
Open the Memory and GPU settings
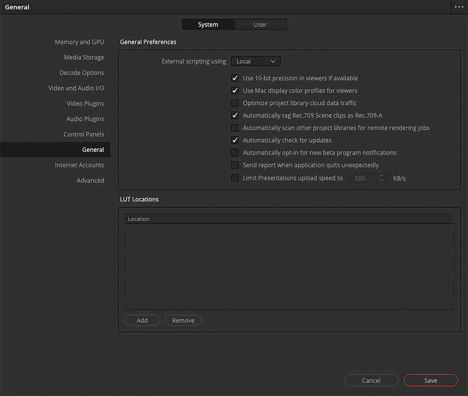click(79, 42)
